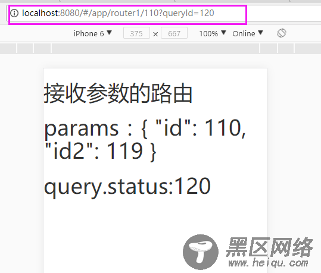Click the × separator between dimension fields
Screen dimensions: 321x273
point(155,34)
